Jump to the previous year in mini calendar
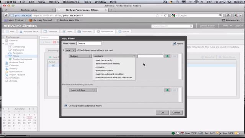The height and width of the screenshot is (138, 245). pos(3,109)
